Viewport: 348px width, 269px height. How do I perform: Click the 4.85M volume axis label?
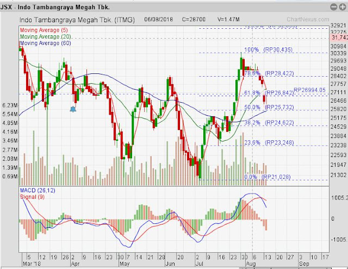pyautogui.click(x=10, y=123)
